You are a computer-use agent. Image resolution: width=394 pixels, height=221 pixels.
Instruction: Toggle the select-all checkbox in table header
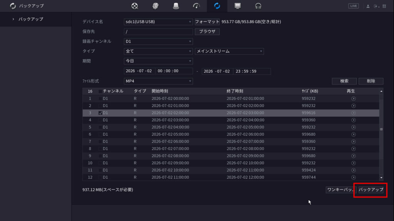(100, 91)
